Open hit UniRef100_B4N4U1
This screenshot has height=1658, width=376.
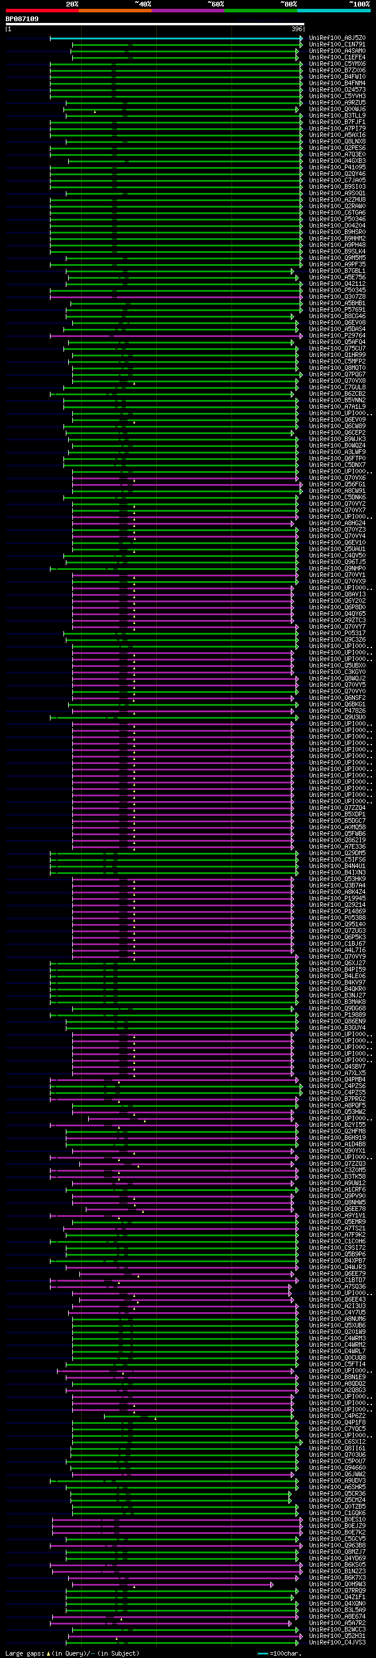[x=337, y=866]
